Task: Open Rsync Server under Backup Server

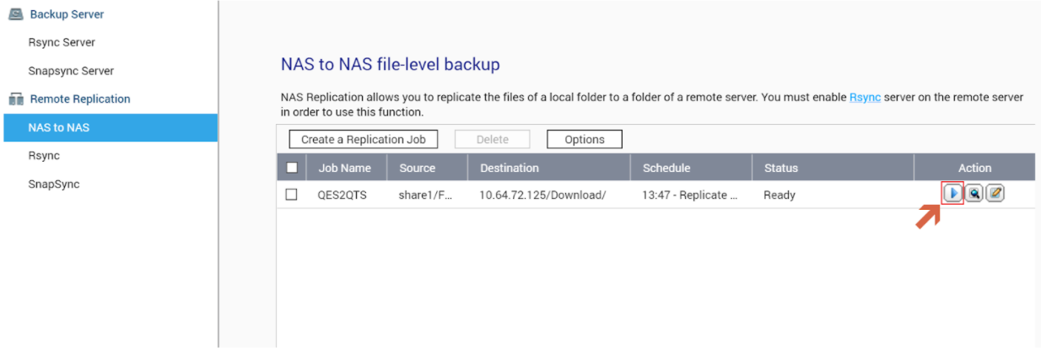Action: point(62,42)
